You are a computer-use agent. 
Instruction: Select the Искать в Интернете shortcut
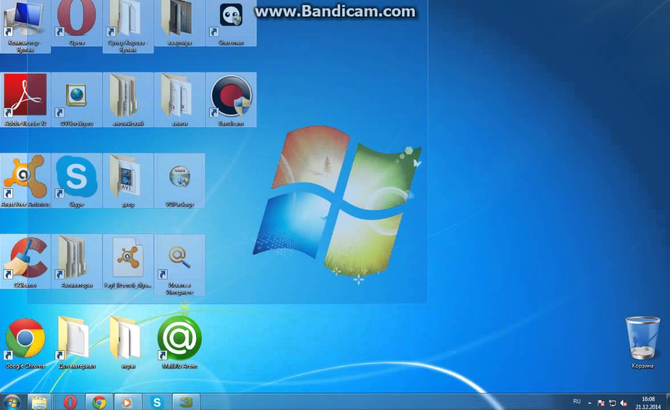[x=179, y=264]
